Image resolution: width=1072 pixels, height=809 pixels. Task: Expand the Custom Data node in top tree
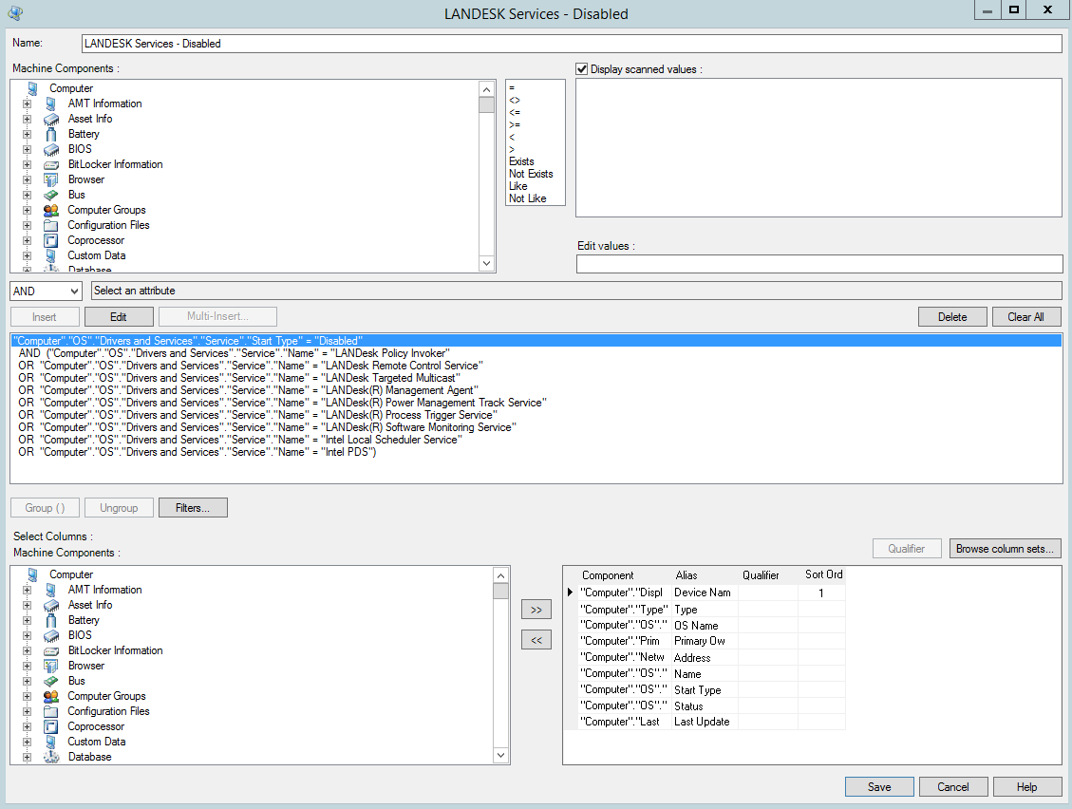tap(27, 255)
